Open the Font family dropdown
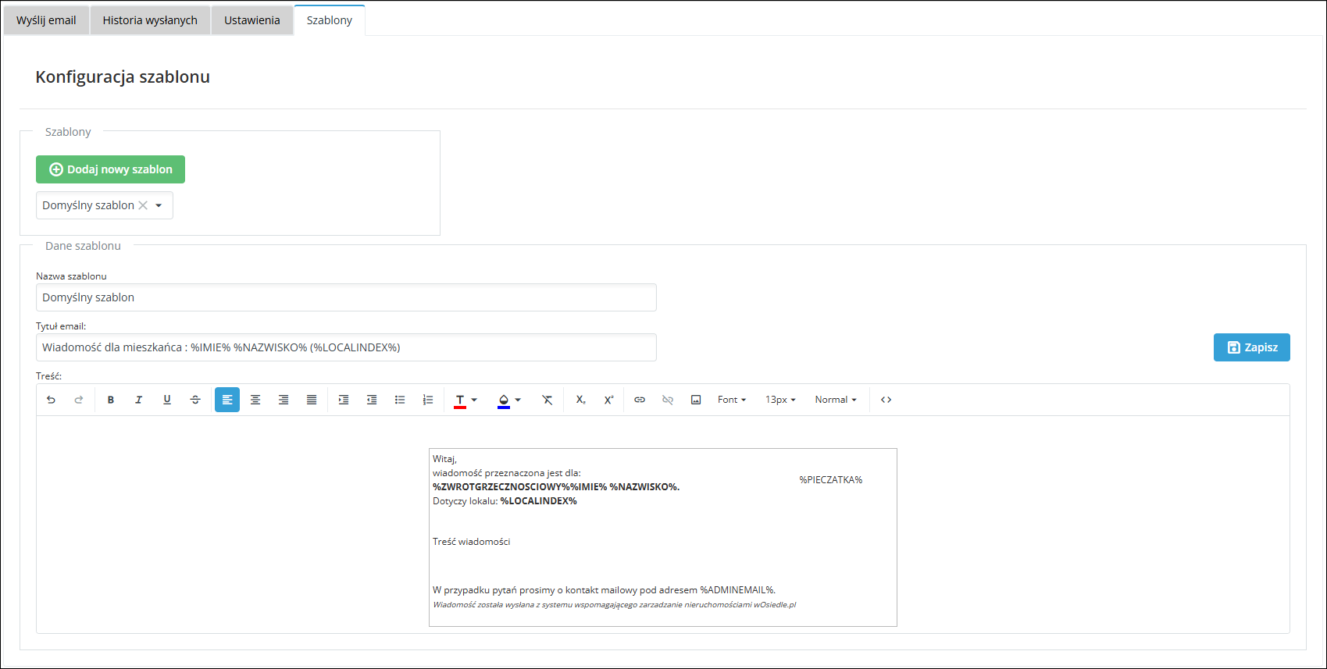 732,400
